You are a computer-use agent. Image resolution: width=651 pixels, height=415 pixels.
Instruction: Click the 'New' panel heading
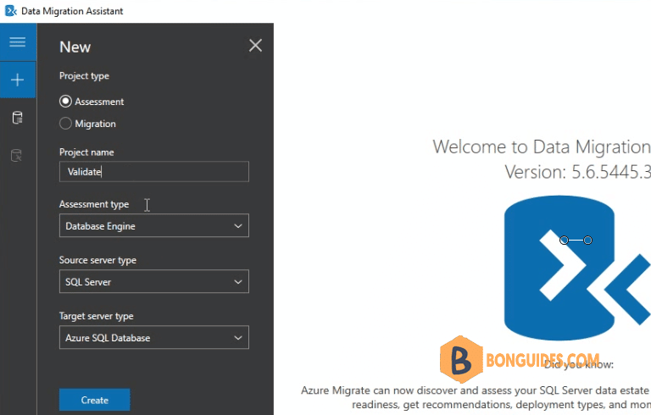pos(75,47)
